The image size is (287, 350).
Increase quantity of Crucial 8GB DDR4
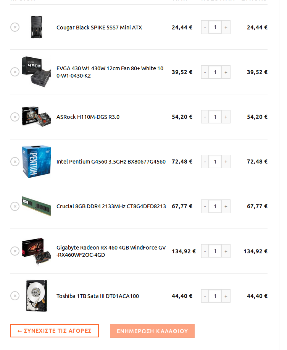coord(226,206)
